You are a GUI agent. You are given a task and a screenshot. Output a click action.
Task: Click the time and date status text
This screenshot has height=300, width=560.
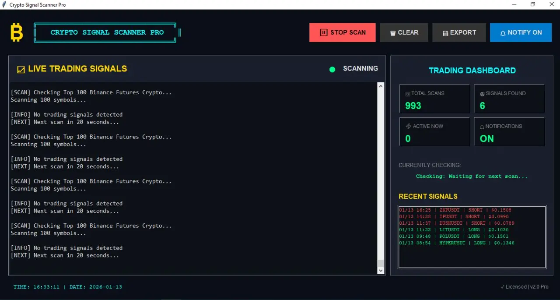68,287
